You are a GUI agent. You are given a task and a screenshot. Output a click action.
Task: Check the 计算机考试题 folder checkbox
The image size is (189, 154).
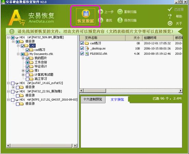tap(27, 75)
